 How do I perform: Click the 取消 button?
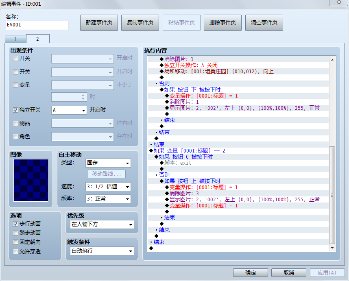click(289, 272)
